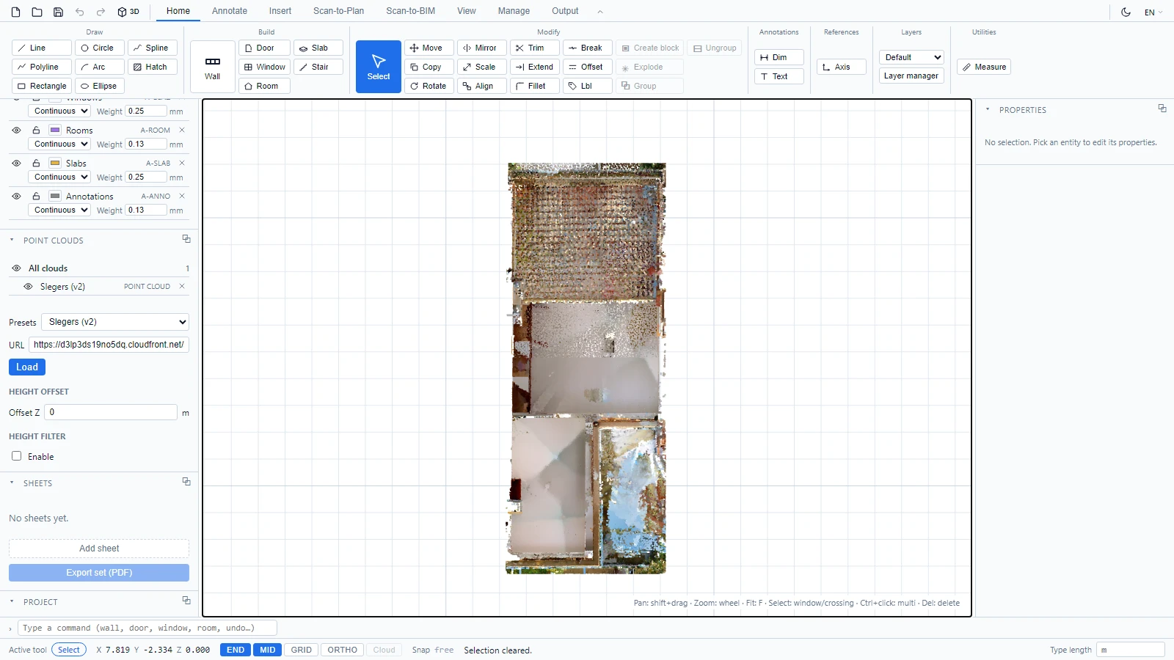The image size is (1174, 660).
Task: Choose the Rotate tool
Action: tap(429, 86)
